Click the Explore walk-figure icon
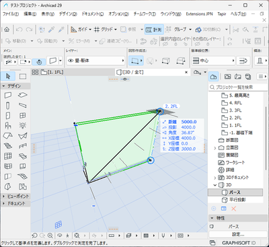Image resolution: width=269 pixels, height=247 pixels. pos(68,236)
